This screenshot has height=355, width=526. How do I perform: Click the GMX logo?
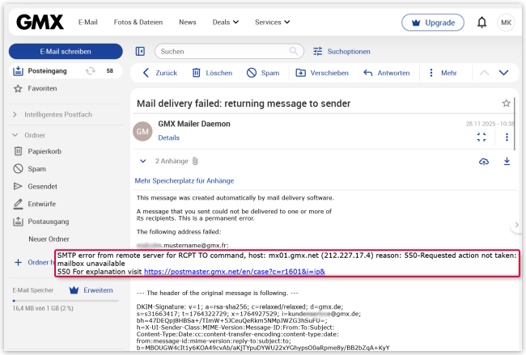coord(40,22)
